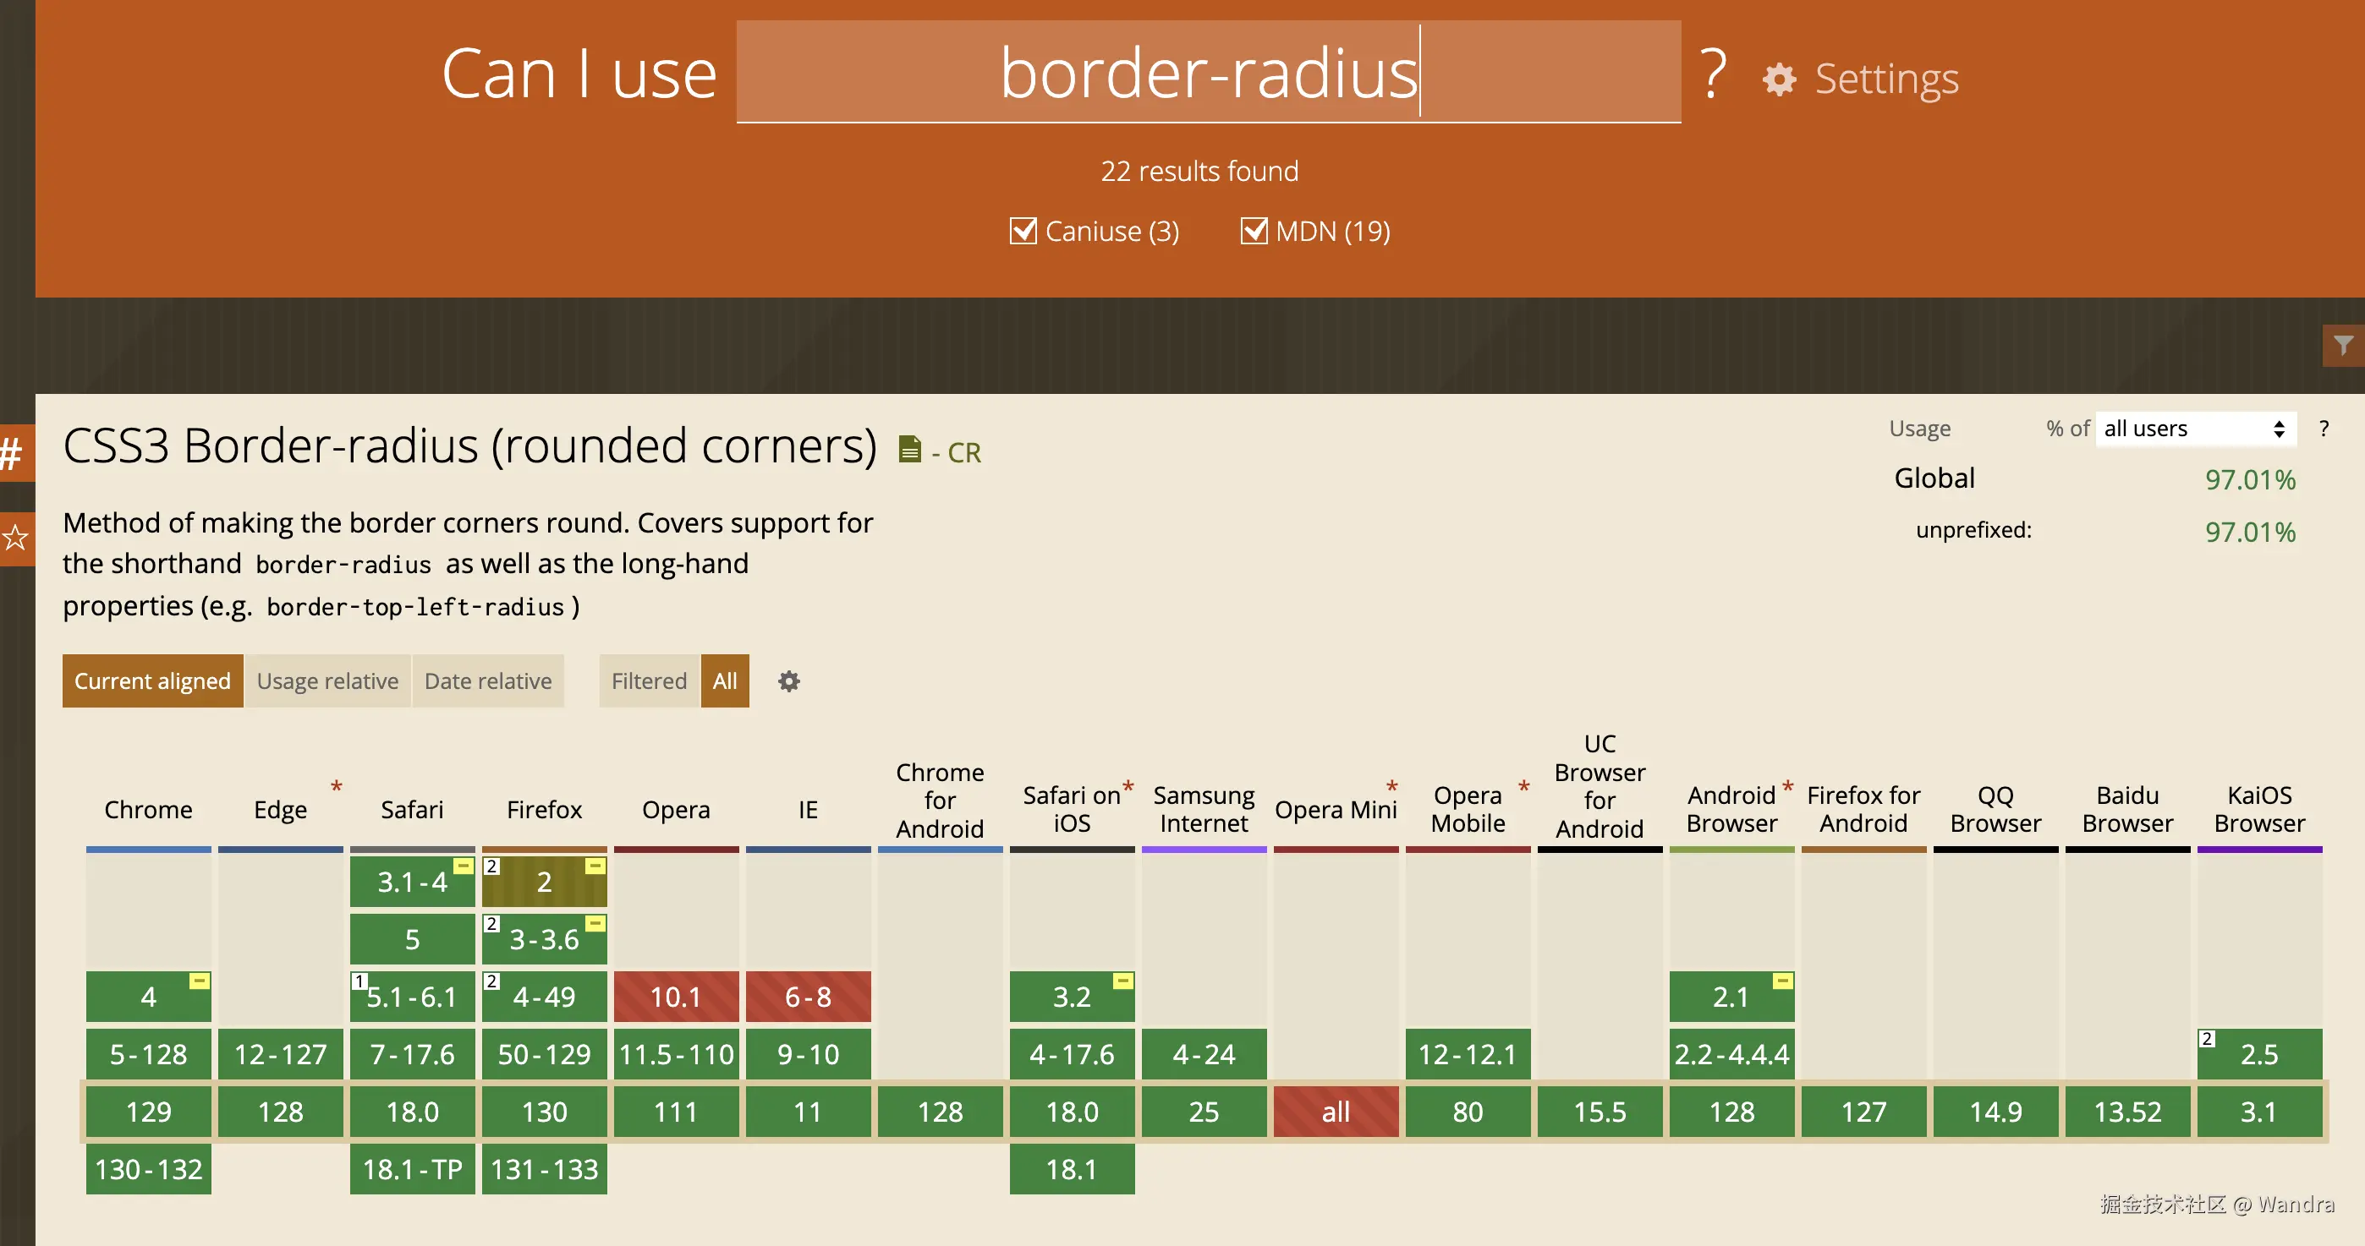
Task: Open the CSS3 Border-radius feature title
Action: point(470,446)
